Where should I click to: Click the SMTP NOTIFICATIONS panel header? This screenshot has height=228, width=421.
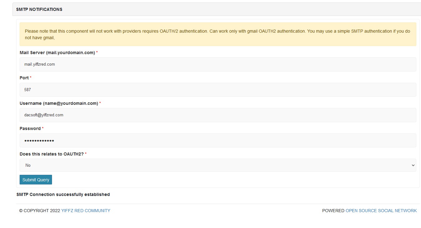(39, 9)
